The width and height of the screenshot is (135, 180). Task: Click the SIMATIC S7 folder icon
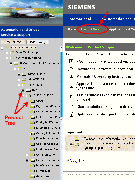24,85
